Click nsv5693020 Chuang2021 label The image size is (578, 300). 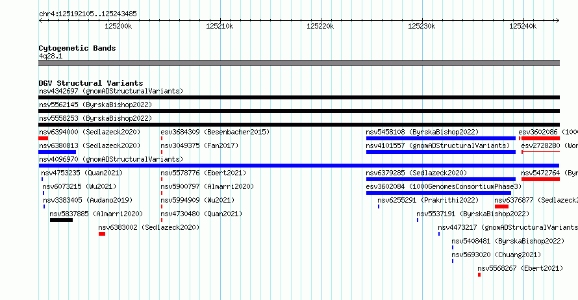pyautogui.click(x=496, y=255)
